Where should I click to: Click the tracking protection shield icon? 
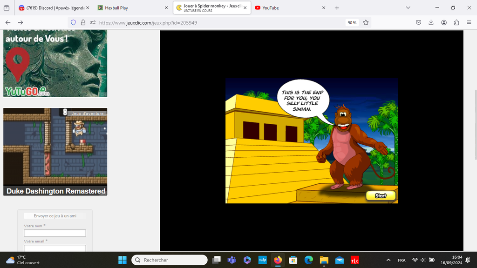[x=73, y=22]
